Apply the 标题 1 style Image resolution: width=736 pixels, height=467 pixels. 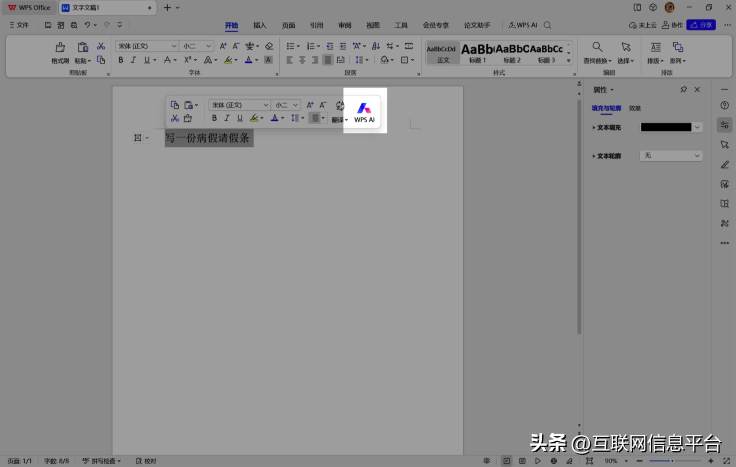point(478,52)
